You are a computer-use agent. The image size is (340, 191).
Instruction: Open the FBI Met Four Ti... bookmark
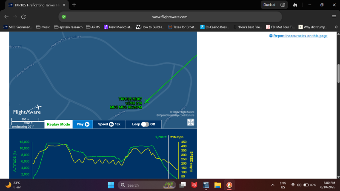point(280,27)
